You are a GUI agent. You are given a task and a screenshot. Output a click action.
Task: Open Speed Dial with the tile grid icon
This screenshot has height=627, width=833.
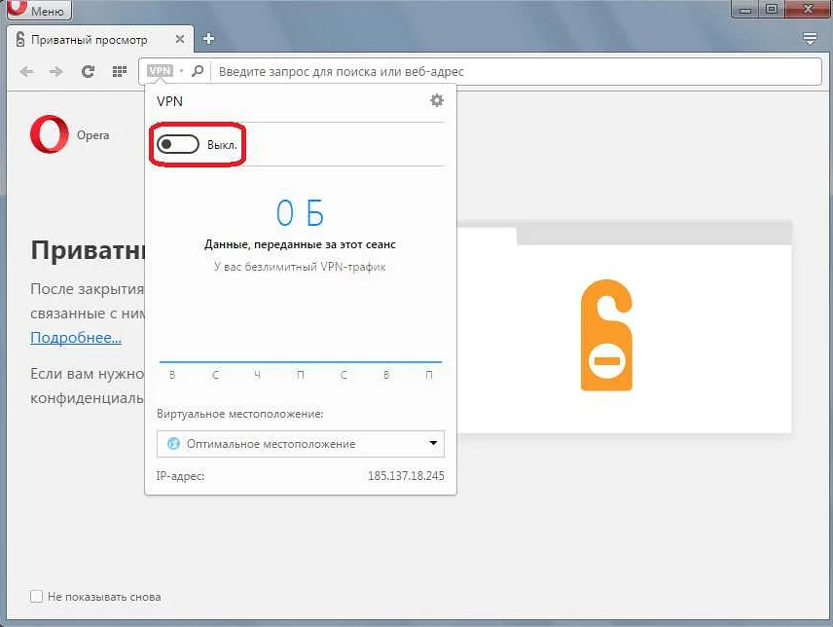point(118,70)
